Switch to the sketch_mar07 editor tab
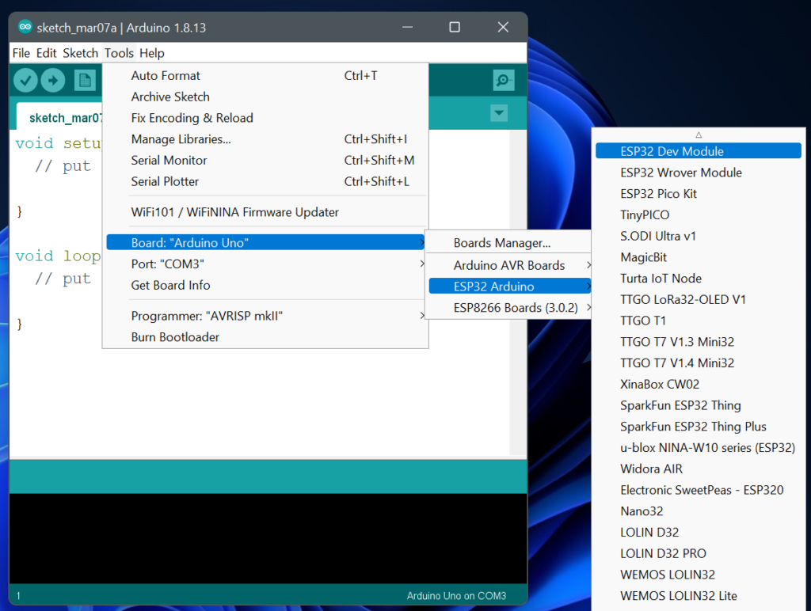This screenshot has height=611, width=811. (60, 117)
